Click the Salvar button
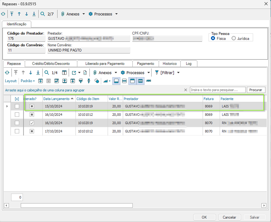Image resolution: width=271 pixels, height=222 pixels. click(x=254, y=217)
